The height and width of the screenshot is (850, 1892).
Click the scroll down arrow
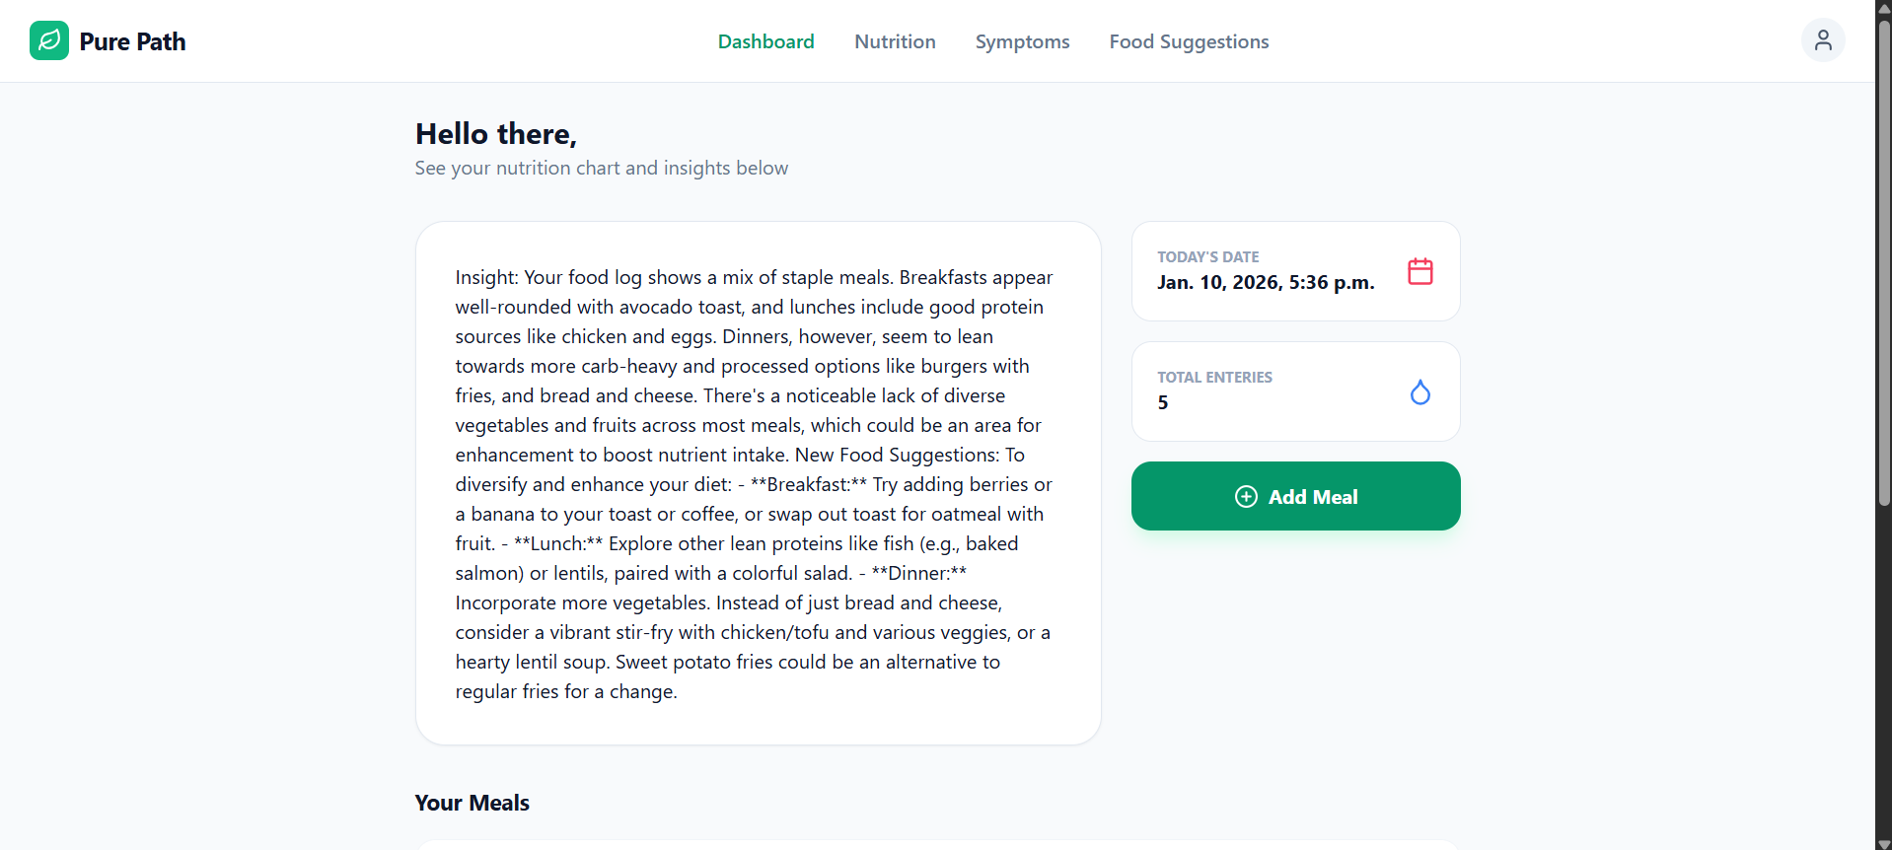[1883, 843]
